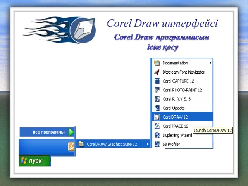Open the Corel PHOTO-PAINT 12 label

(182, 90)
